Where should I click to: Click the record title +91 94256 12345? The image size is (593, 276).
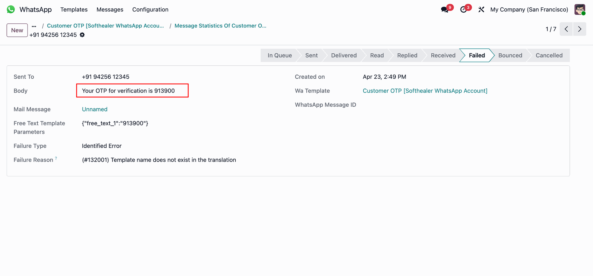[x=53, y=35]
